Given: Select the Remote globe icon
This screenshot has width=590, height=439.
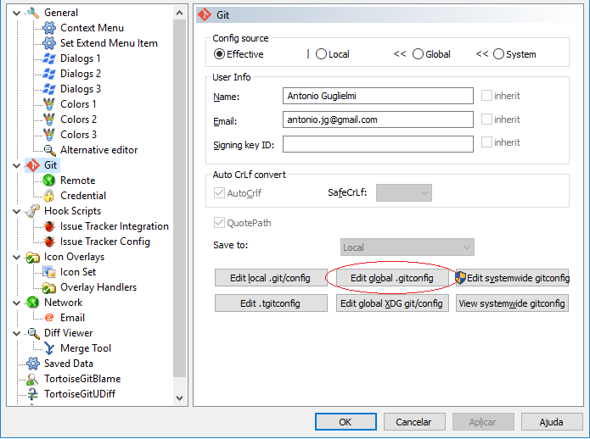Looking at the screenshot, I should coord(49,181).
